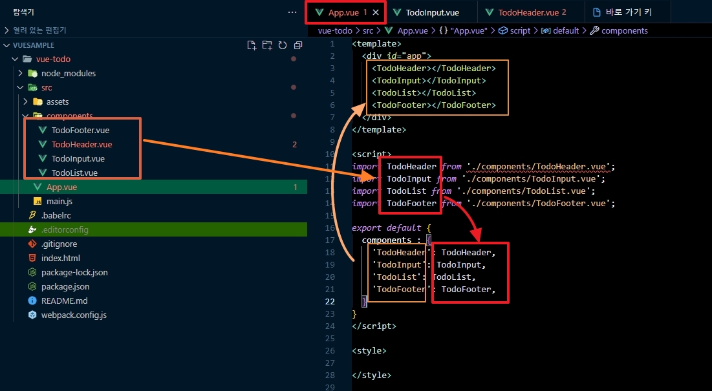The height and width of the screenshot is (391, 712).
Task: Click vue-todo in the breadcrumb
Action: [x=335, y=30]
